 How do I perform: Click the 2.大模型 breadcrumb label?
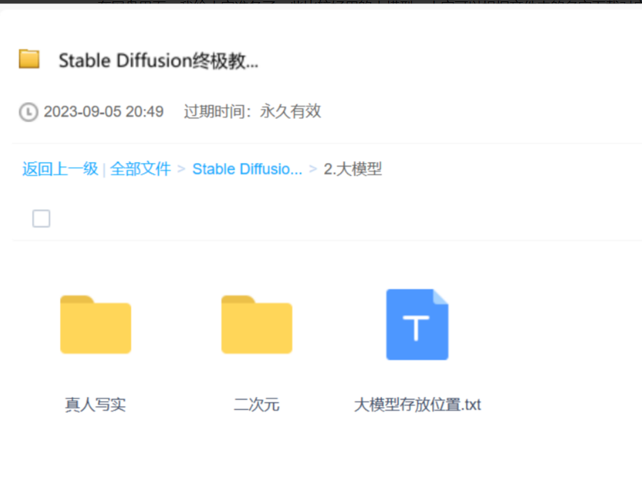coord(353,169)
